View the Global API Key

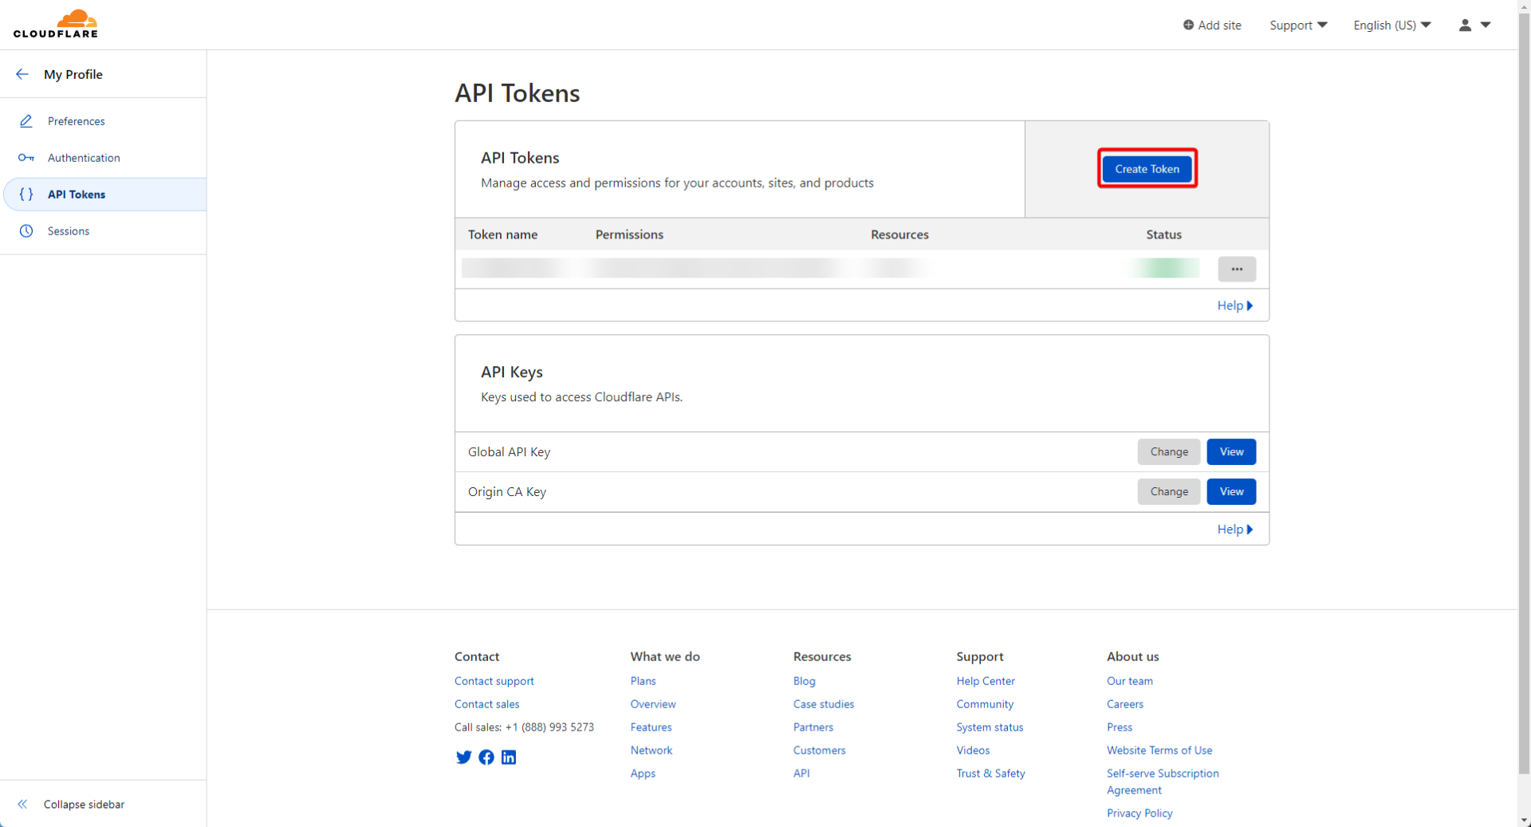click(1231, 452)
